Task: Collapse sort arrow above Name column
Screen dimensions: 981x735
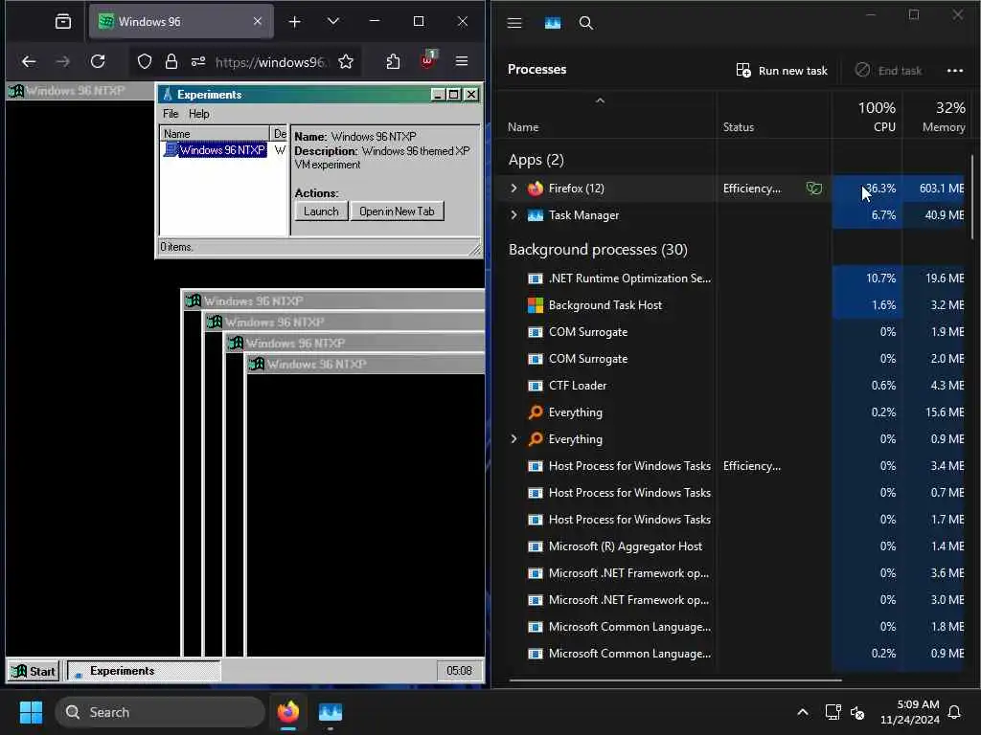Action: [600, 100]
